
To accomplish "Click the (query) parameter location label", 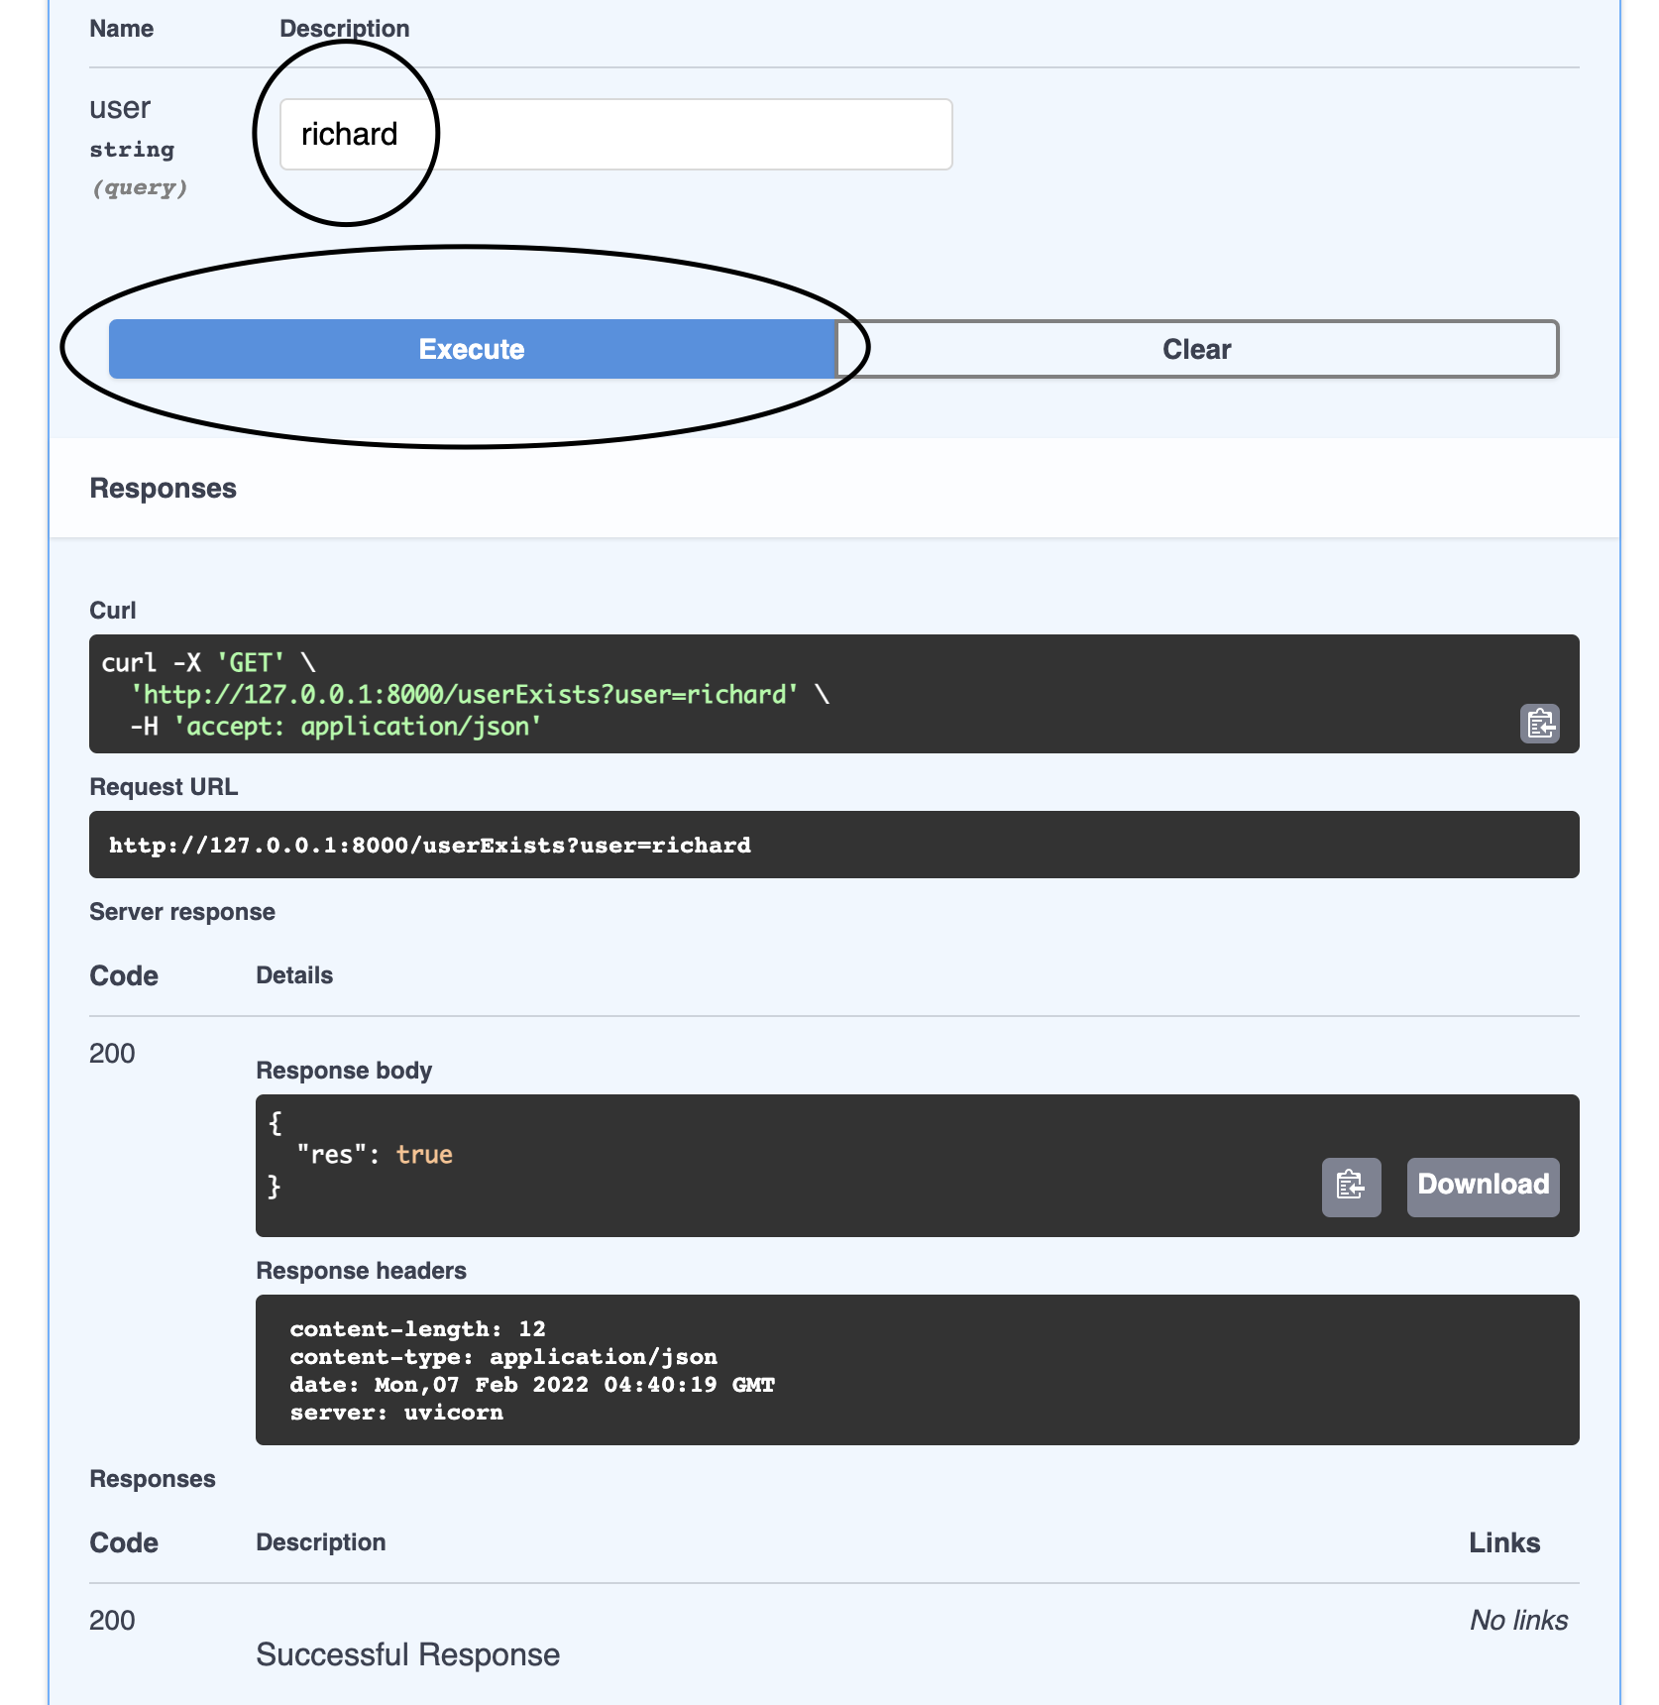I will point(140,188).
